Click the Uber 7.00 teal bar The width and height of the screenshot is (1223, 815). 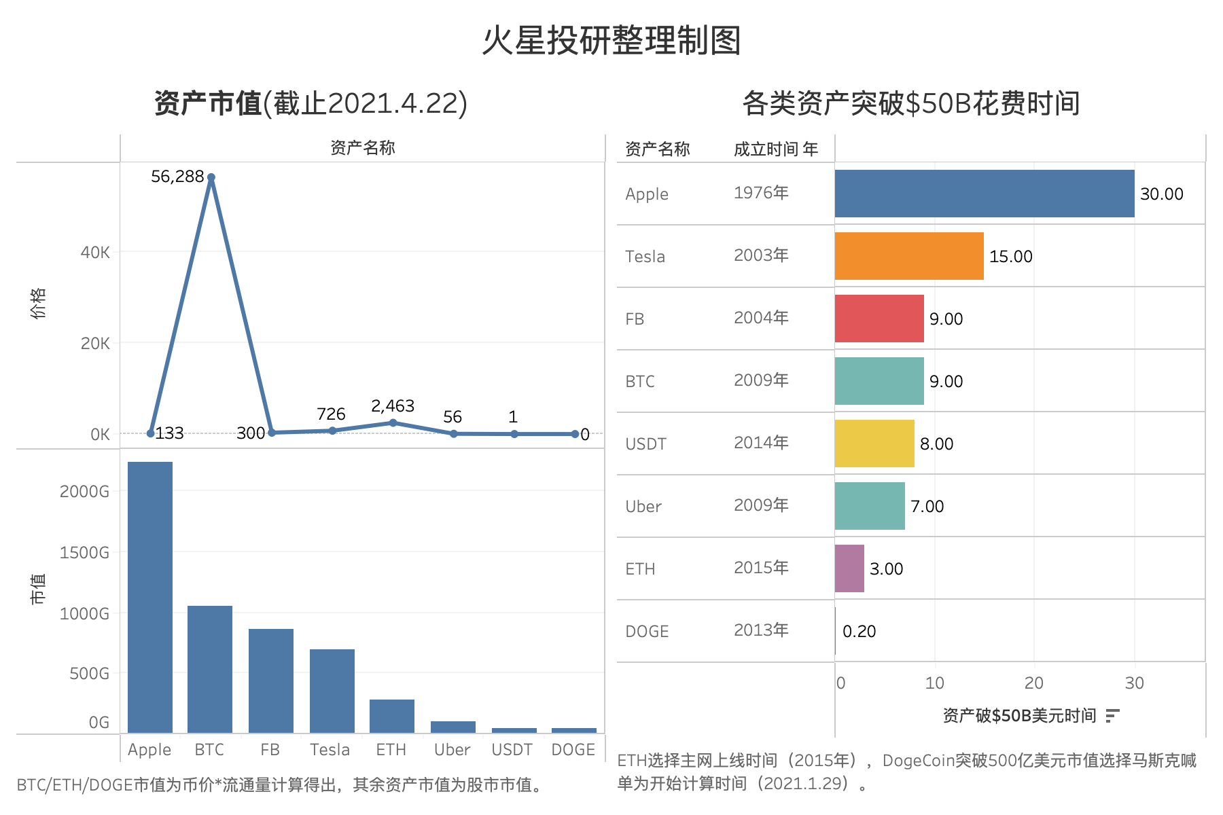coord(870,506)
